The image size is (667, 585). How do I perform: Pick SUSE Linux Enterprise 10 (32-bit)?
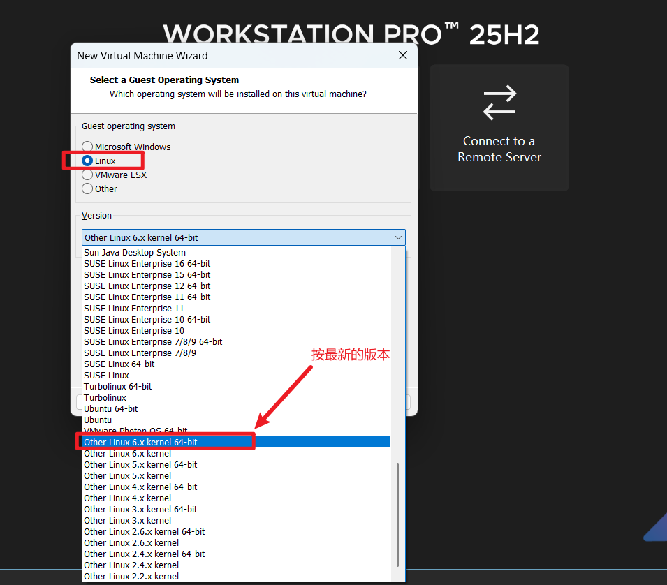pos(237,331)
